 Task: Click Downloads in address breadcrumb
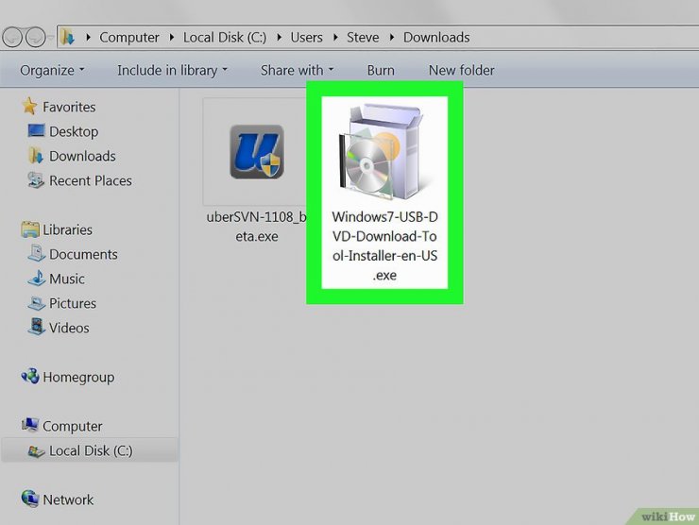coord(436,38)
